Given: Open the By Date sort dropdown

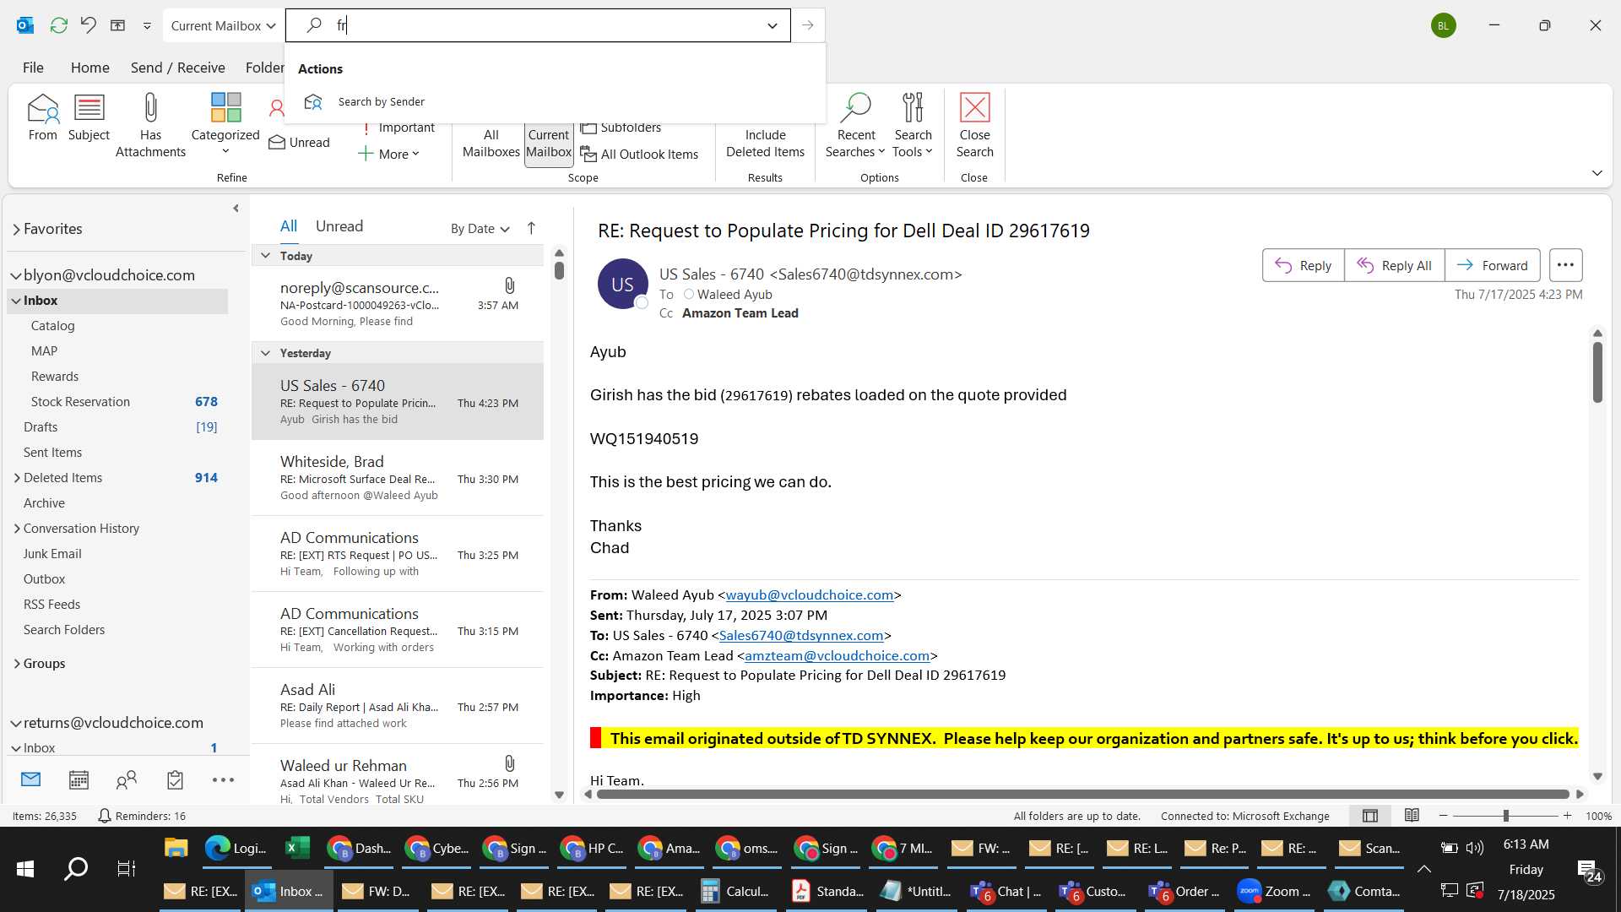Looking at the screenshot, I should click(480, 228).
